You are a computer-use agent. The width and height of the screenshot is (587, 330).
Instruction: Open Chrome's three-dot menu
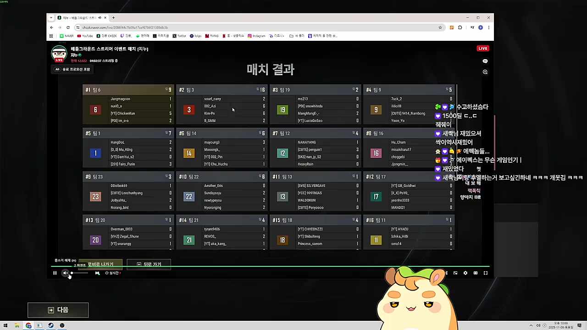(488, 27)
